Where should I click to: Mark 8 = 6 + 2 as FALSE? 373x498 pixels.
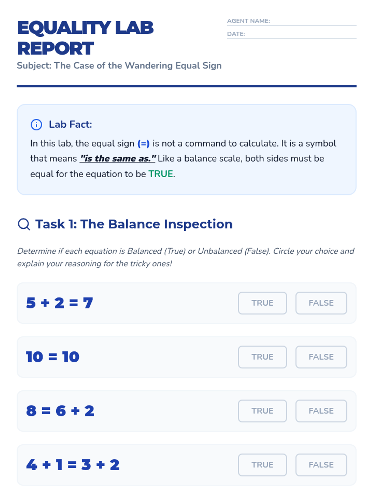pyautogui.click(x=321, y=411)
